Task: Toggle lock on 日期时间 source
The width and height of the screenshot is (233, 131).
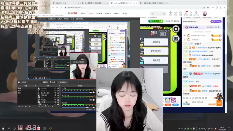Action: point(58,95)
